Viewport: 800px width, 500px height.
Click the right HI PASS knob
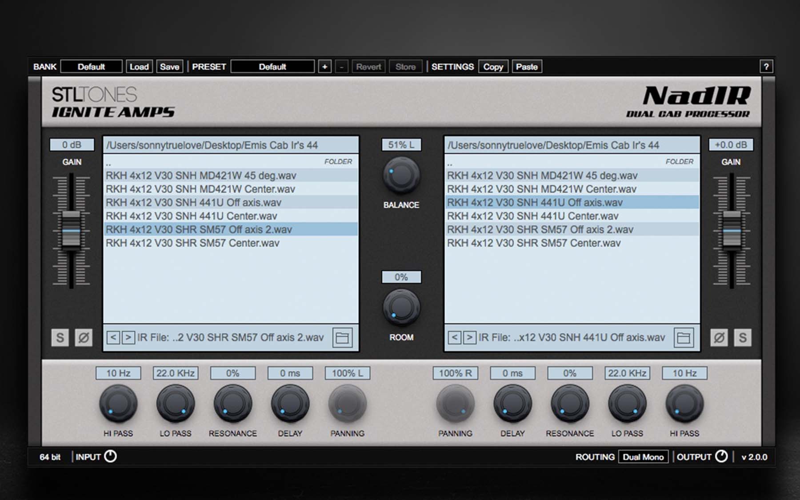coord(684,404)
